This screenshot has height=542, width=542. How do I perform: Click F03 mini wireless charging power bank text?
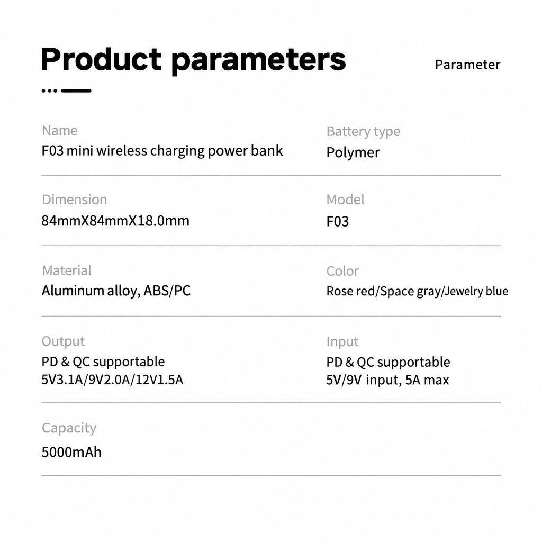(162, 151)
